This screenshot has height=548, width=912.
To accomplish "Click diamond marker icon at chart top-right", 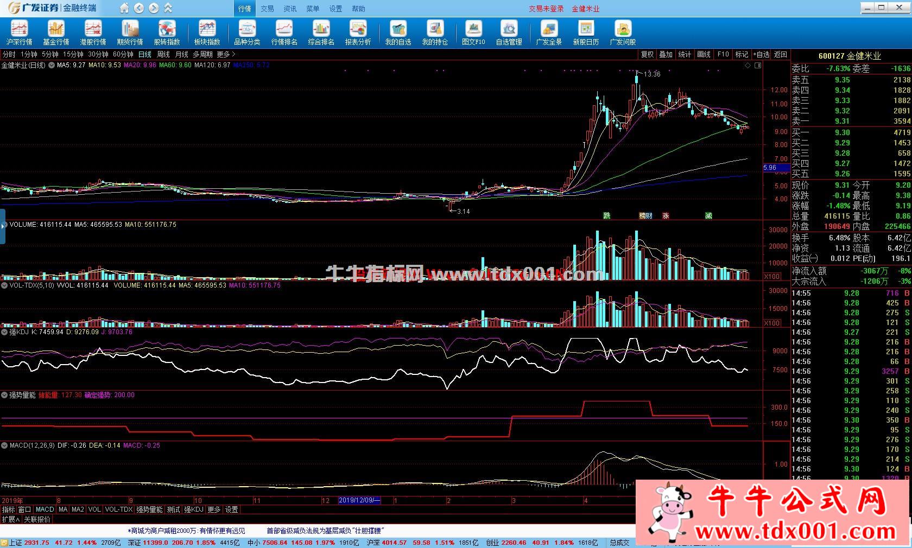I will (748, 65).
